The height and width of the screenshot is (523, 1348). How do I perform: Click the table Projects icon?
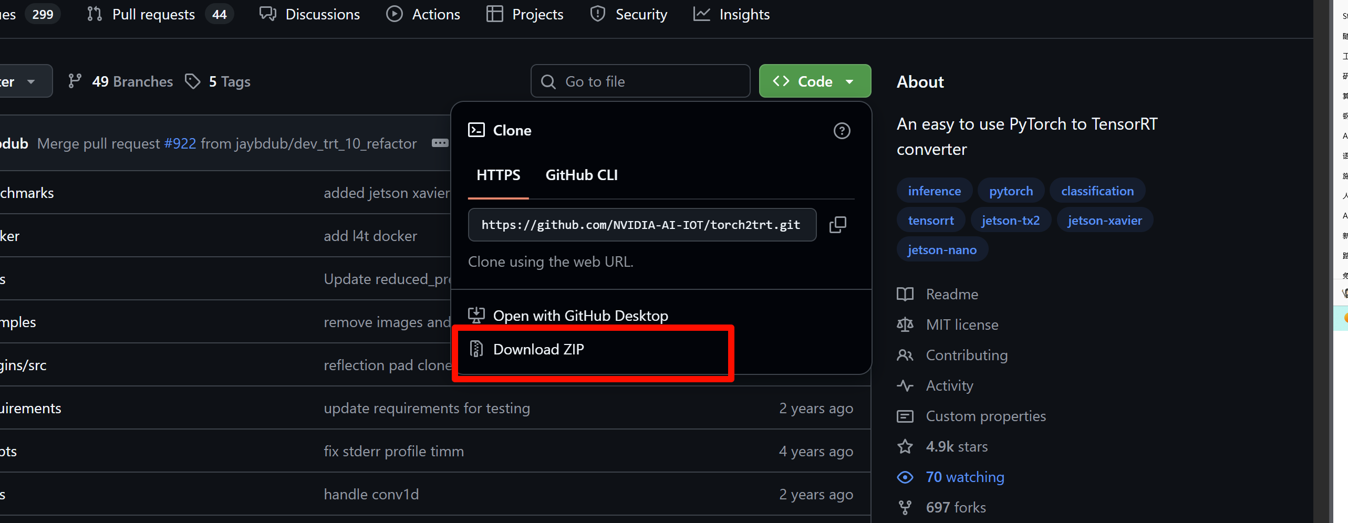[x=494, y=14]
